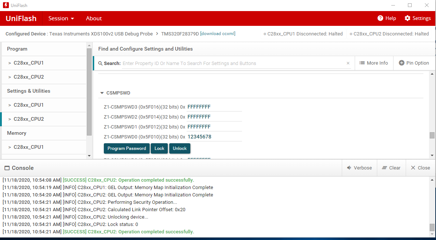Click the More Info list icon

click(x=362, y=63)
